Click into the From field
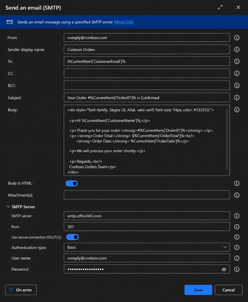 pos(147,37)
